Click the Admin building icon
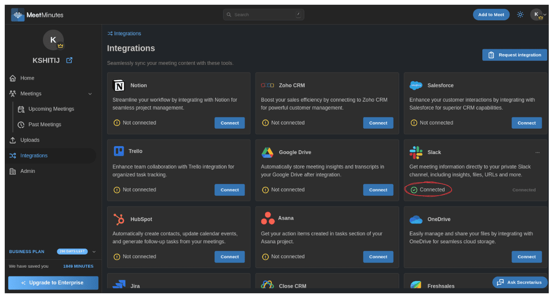 pyautogui.click(x=13, y=171)
